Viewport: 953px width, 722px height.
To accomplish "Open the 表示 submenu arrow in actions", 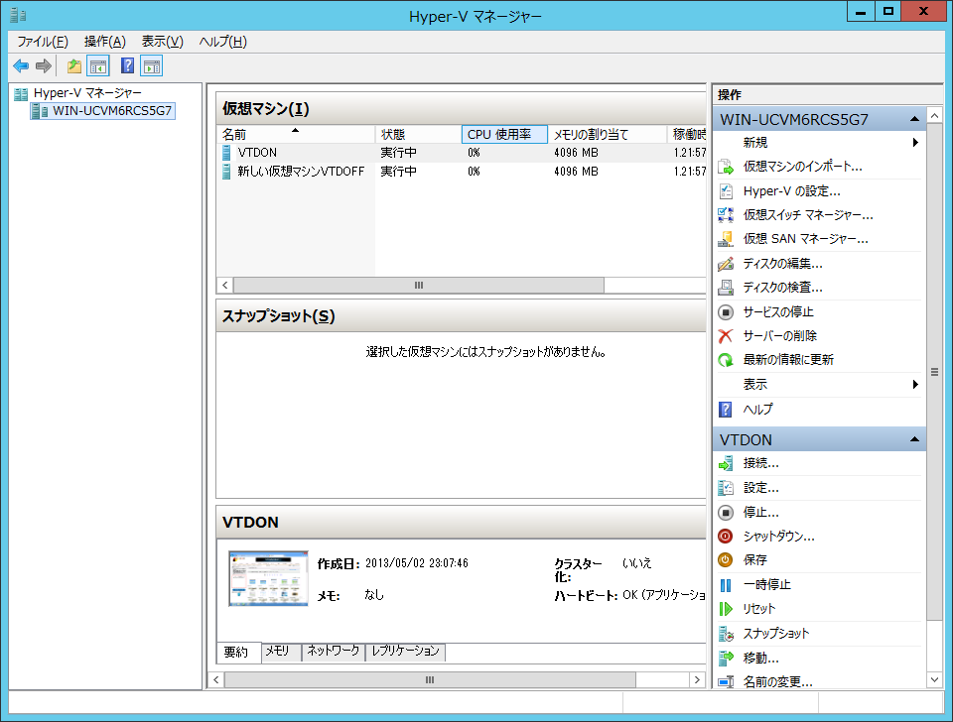I will 915,385.
